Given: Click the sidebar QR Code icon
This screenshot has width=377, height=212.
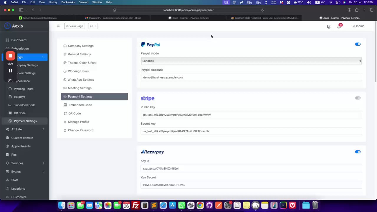Looking at the screenshot, I should click(10, 113).
